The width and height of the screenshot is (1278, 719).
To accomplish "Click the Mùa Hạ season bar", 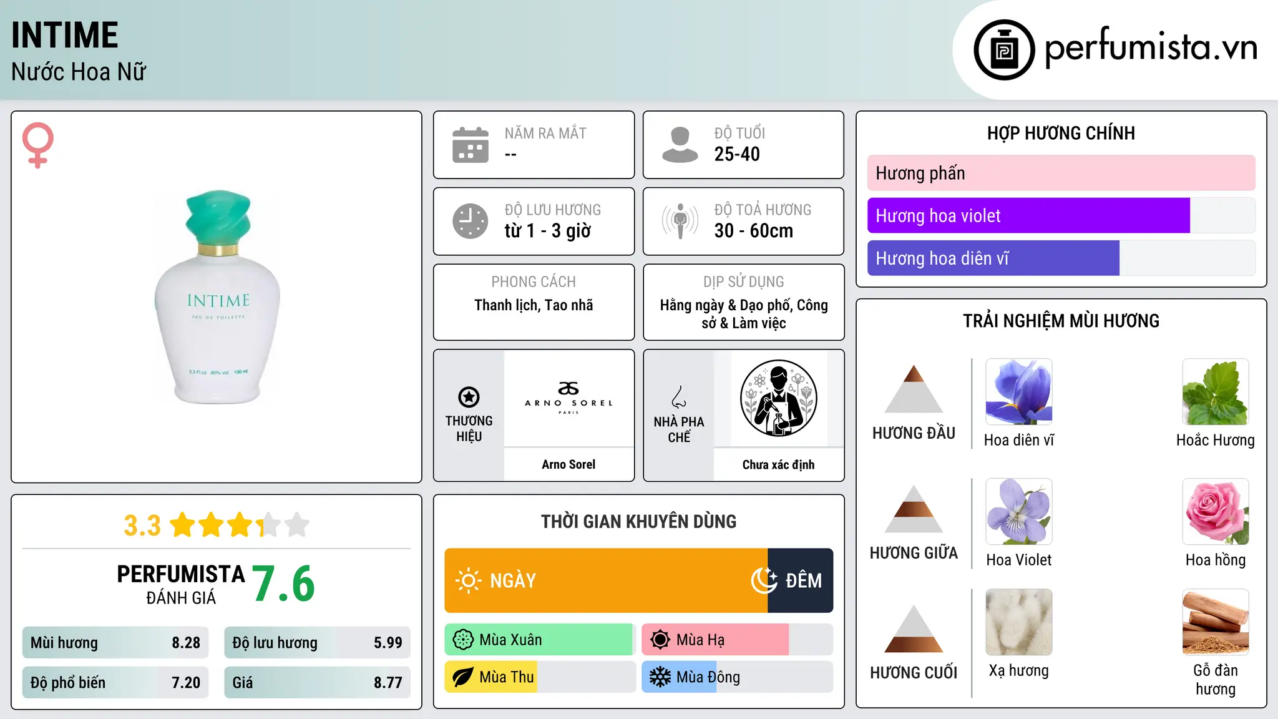I will (x=738, y=640).
